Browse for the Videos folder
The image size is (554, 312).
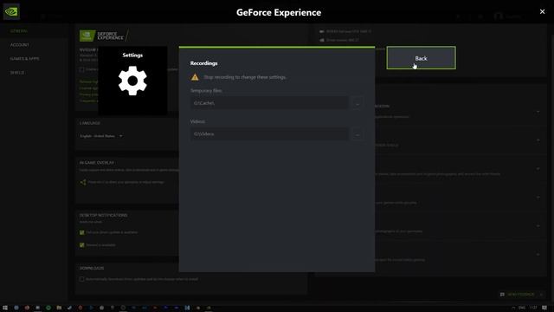358,134
